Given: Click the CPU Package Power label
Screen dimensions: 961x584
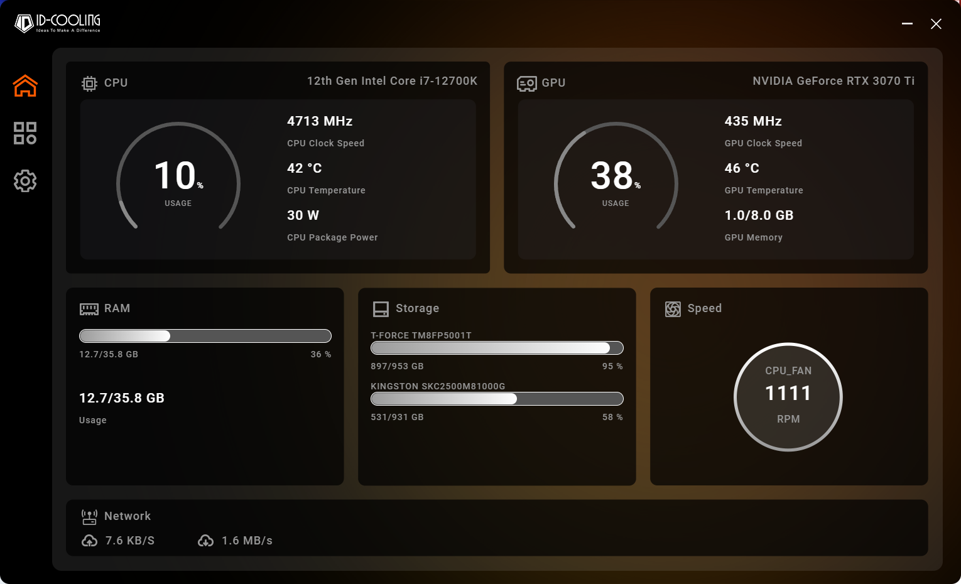Looking at the screenshot, I should click(x=333, y=237).
